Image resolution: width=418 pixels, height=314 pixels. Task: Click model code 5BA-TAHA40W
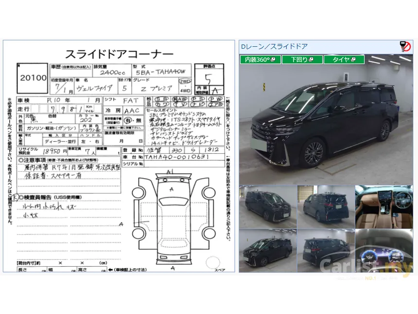coord(160,72)
